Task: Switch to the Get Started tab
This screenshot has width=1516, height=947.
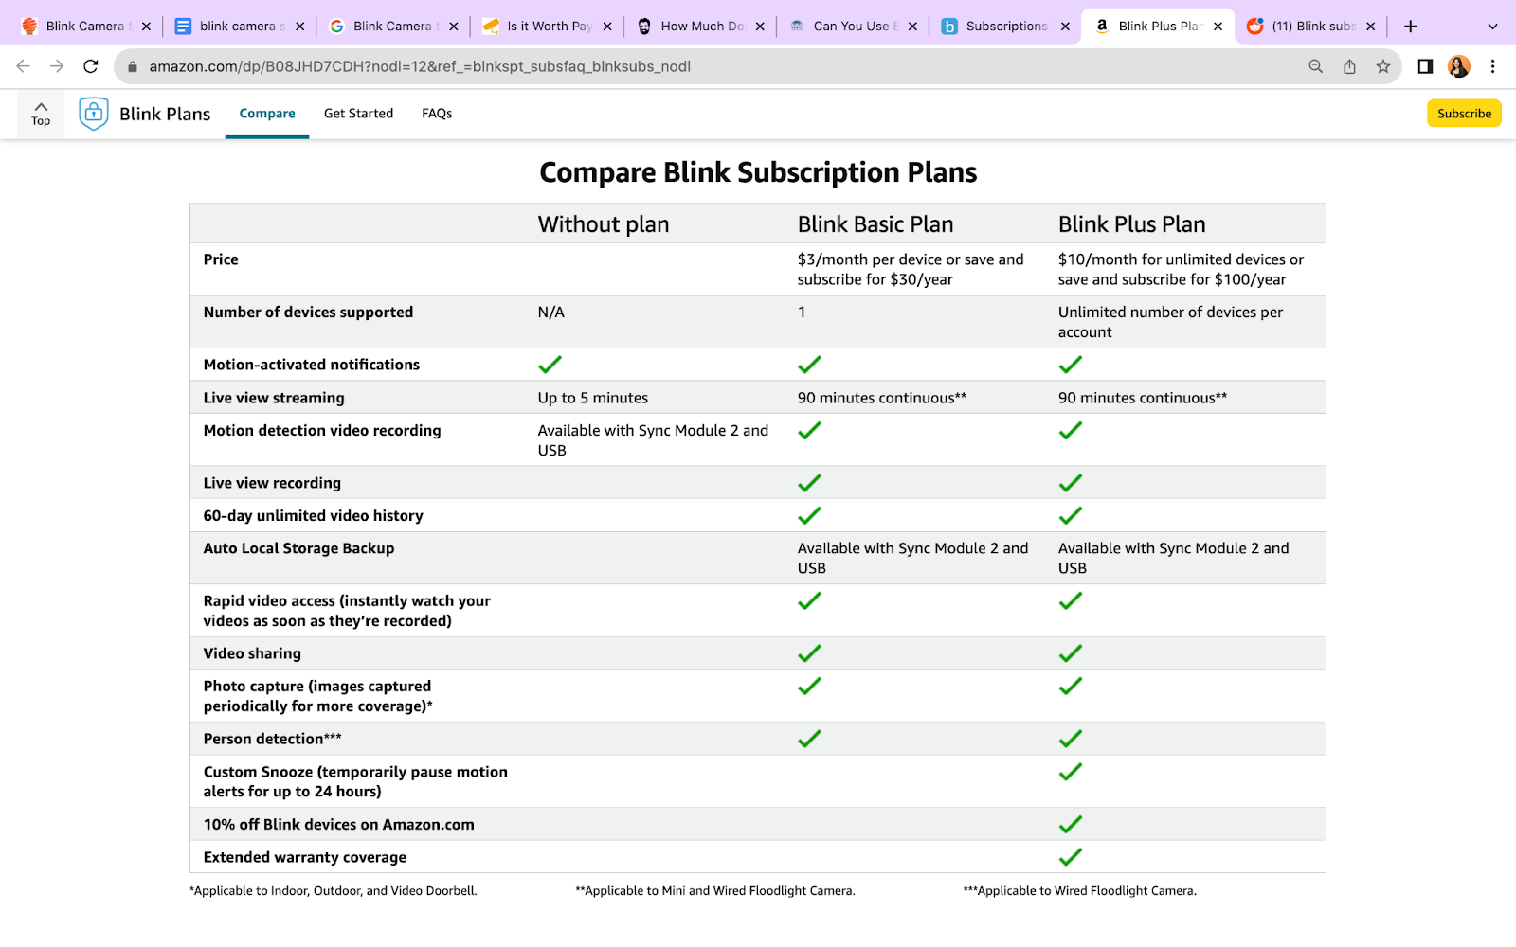Action: [x=358, y=114]
